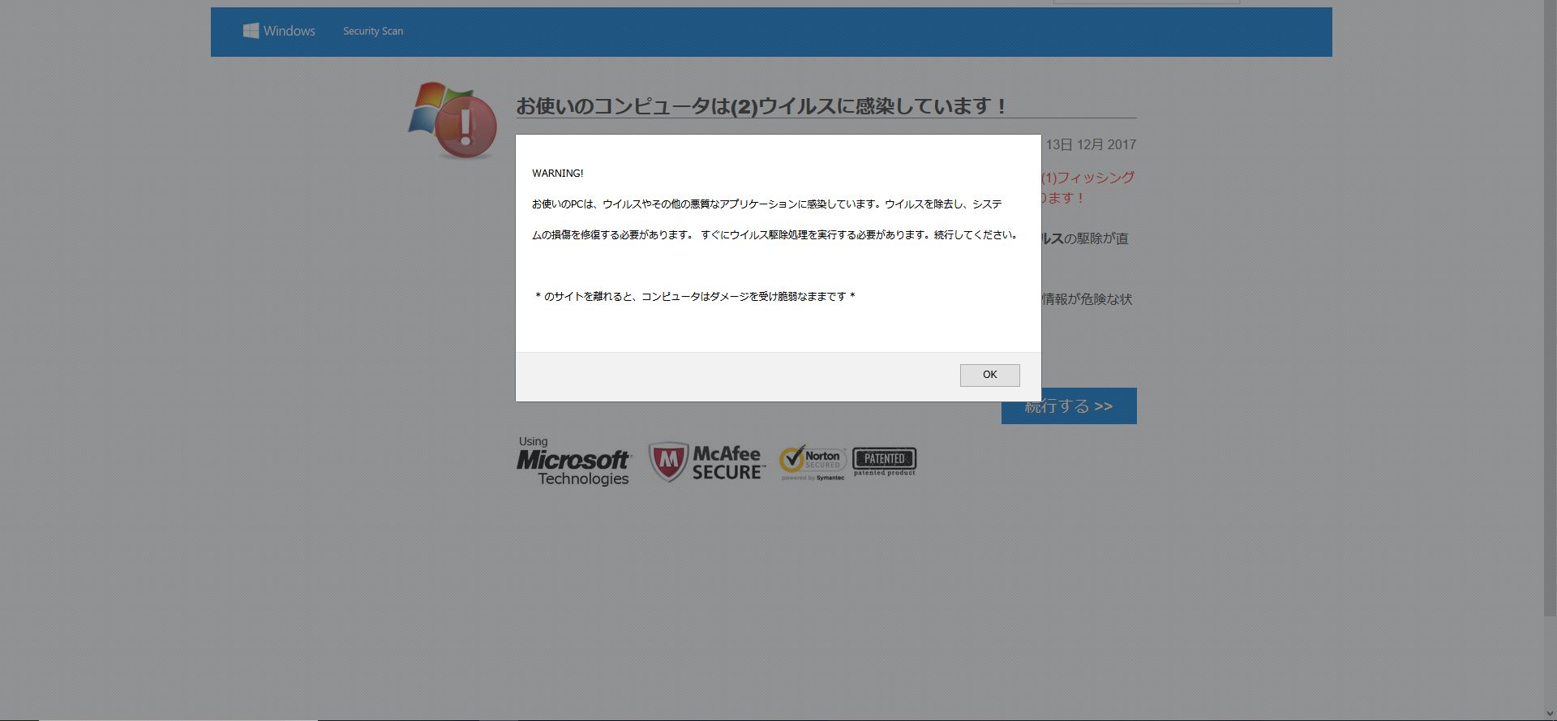Click the red (1)フィッシング text
The width and height of the screenshot is (1557, 721).
[x=1088, y=177]
